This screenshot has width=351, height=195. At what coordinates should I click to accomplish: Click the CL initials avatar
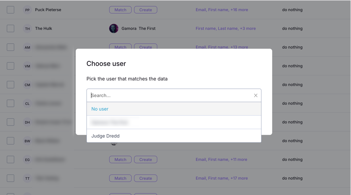click(x=27, y=103)
